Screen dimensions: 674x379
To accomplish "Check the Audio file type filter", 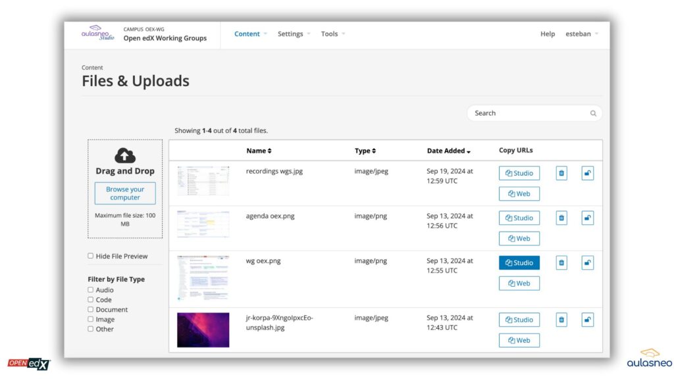I will [91, 290].
